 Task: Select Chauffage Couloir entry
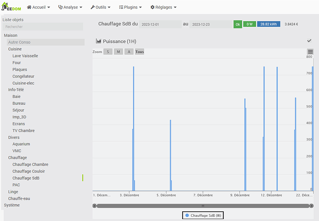[x=29, y=171]
